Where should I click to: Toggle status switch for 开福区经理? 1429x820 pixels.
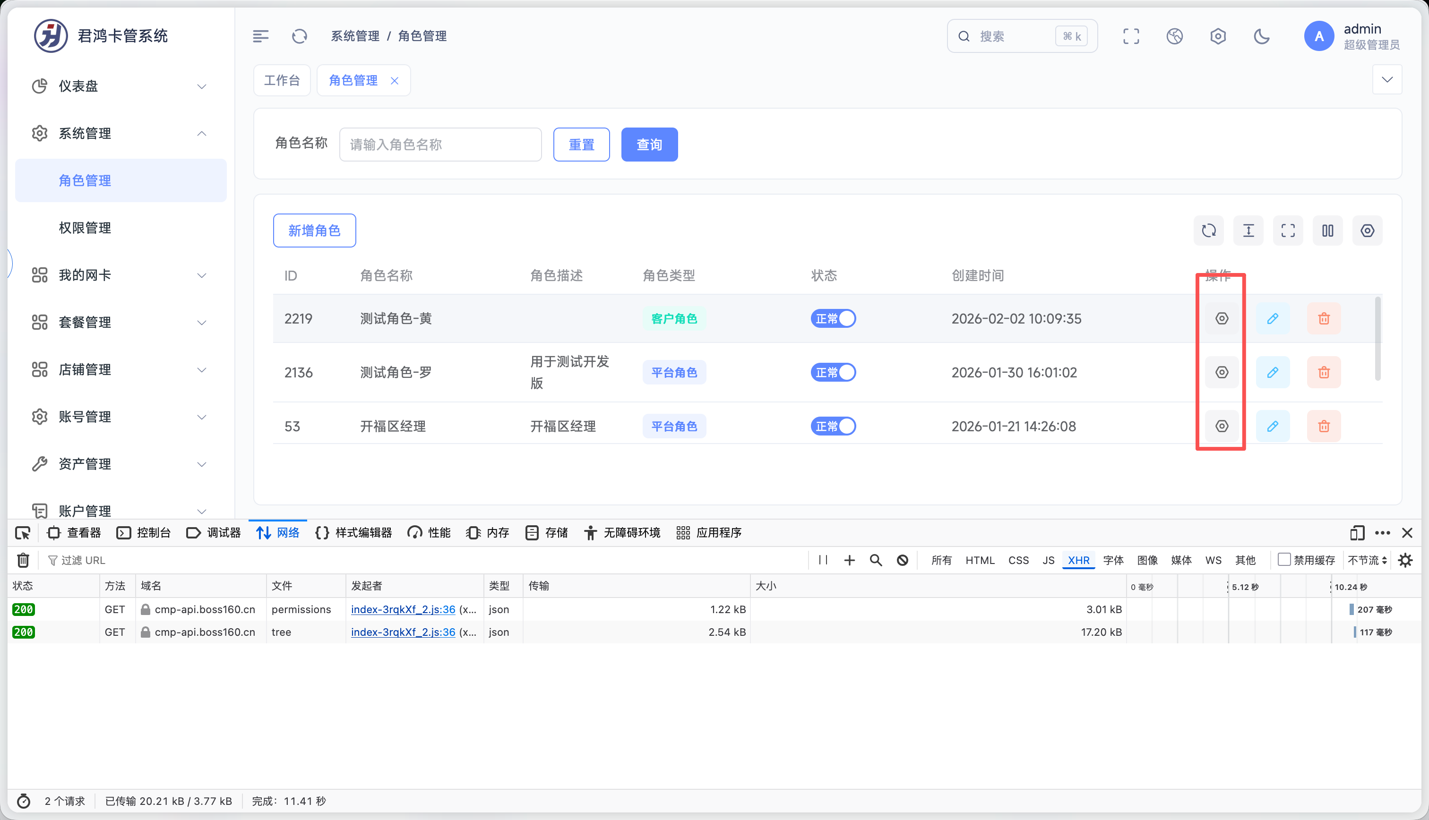click(x=833, y=427)
